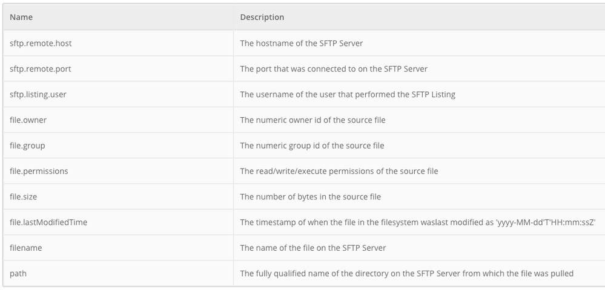Click the file.lastModifiedTime name cell
The height and width of the screenshot is (290, 605).
[48, 222]
